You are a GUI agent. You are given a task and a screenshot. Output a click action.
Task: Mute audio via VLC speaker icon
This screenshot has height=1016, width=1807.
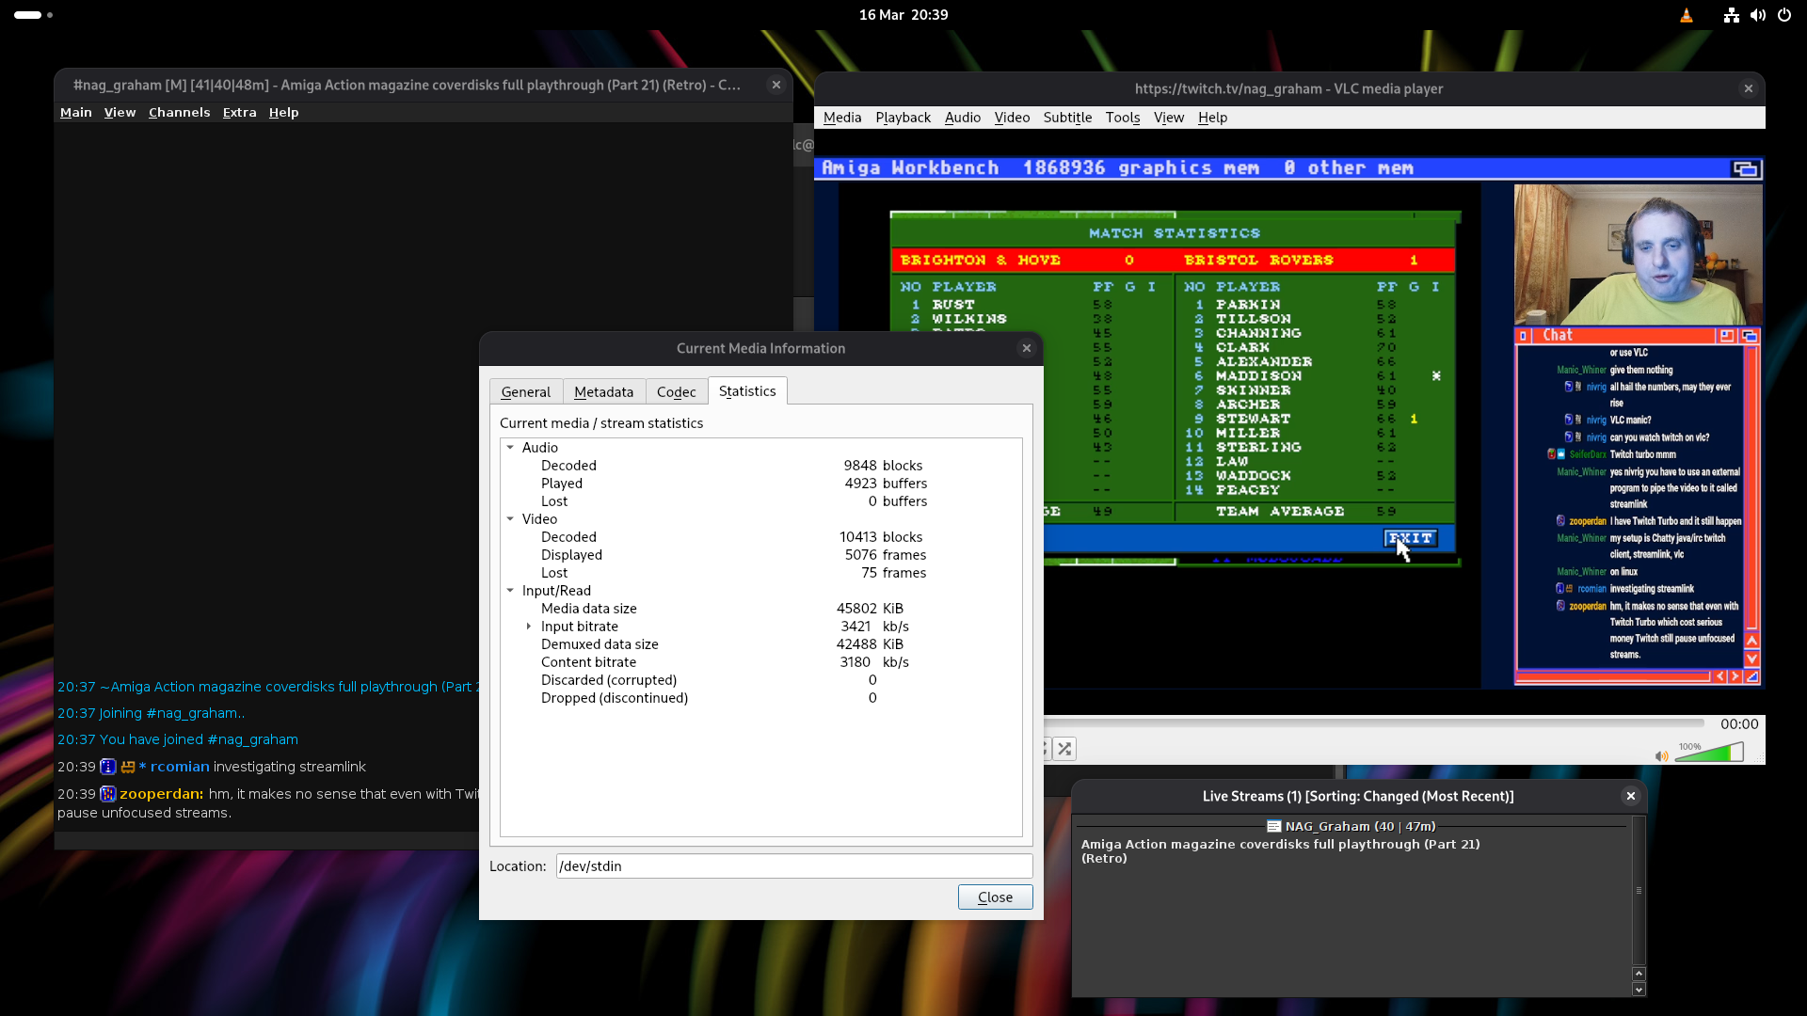click(1661, 755)
